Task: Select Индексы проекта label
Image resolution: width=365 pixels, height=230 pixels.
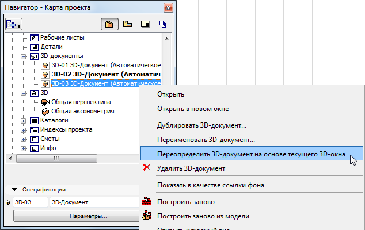Action: pyautogui.click(x=66, y=130)
